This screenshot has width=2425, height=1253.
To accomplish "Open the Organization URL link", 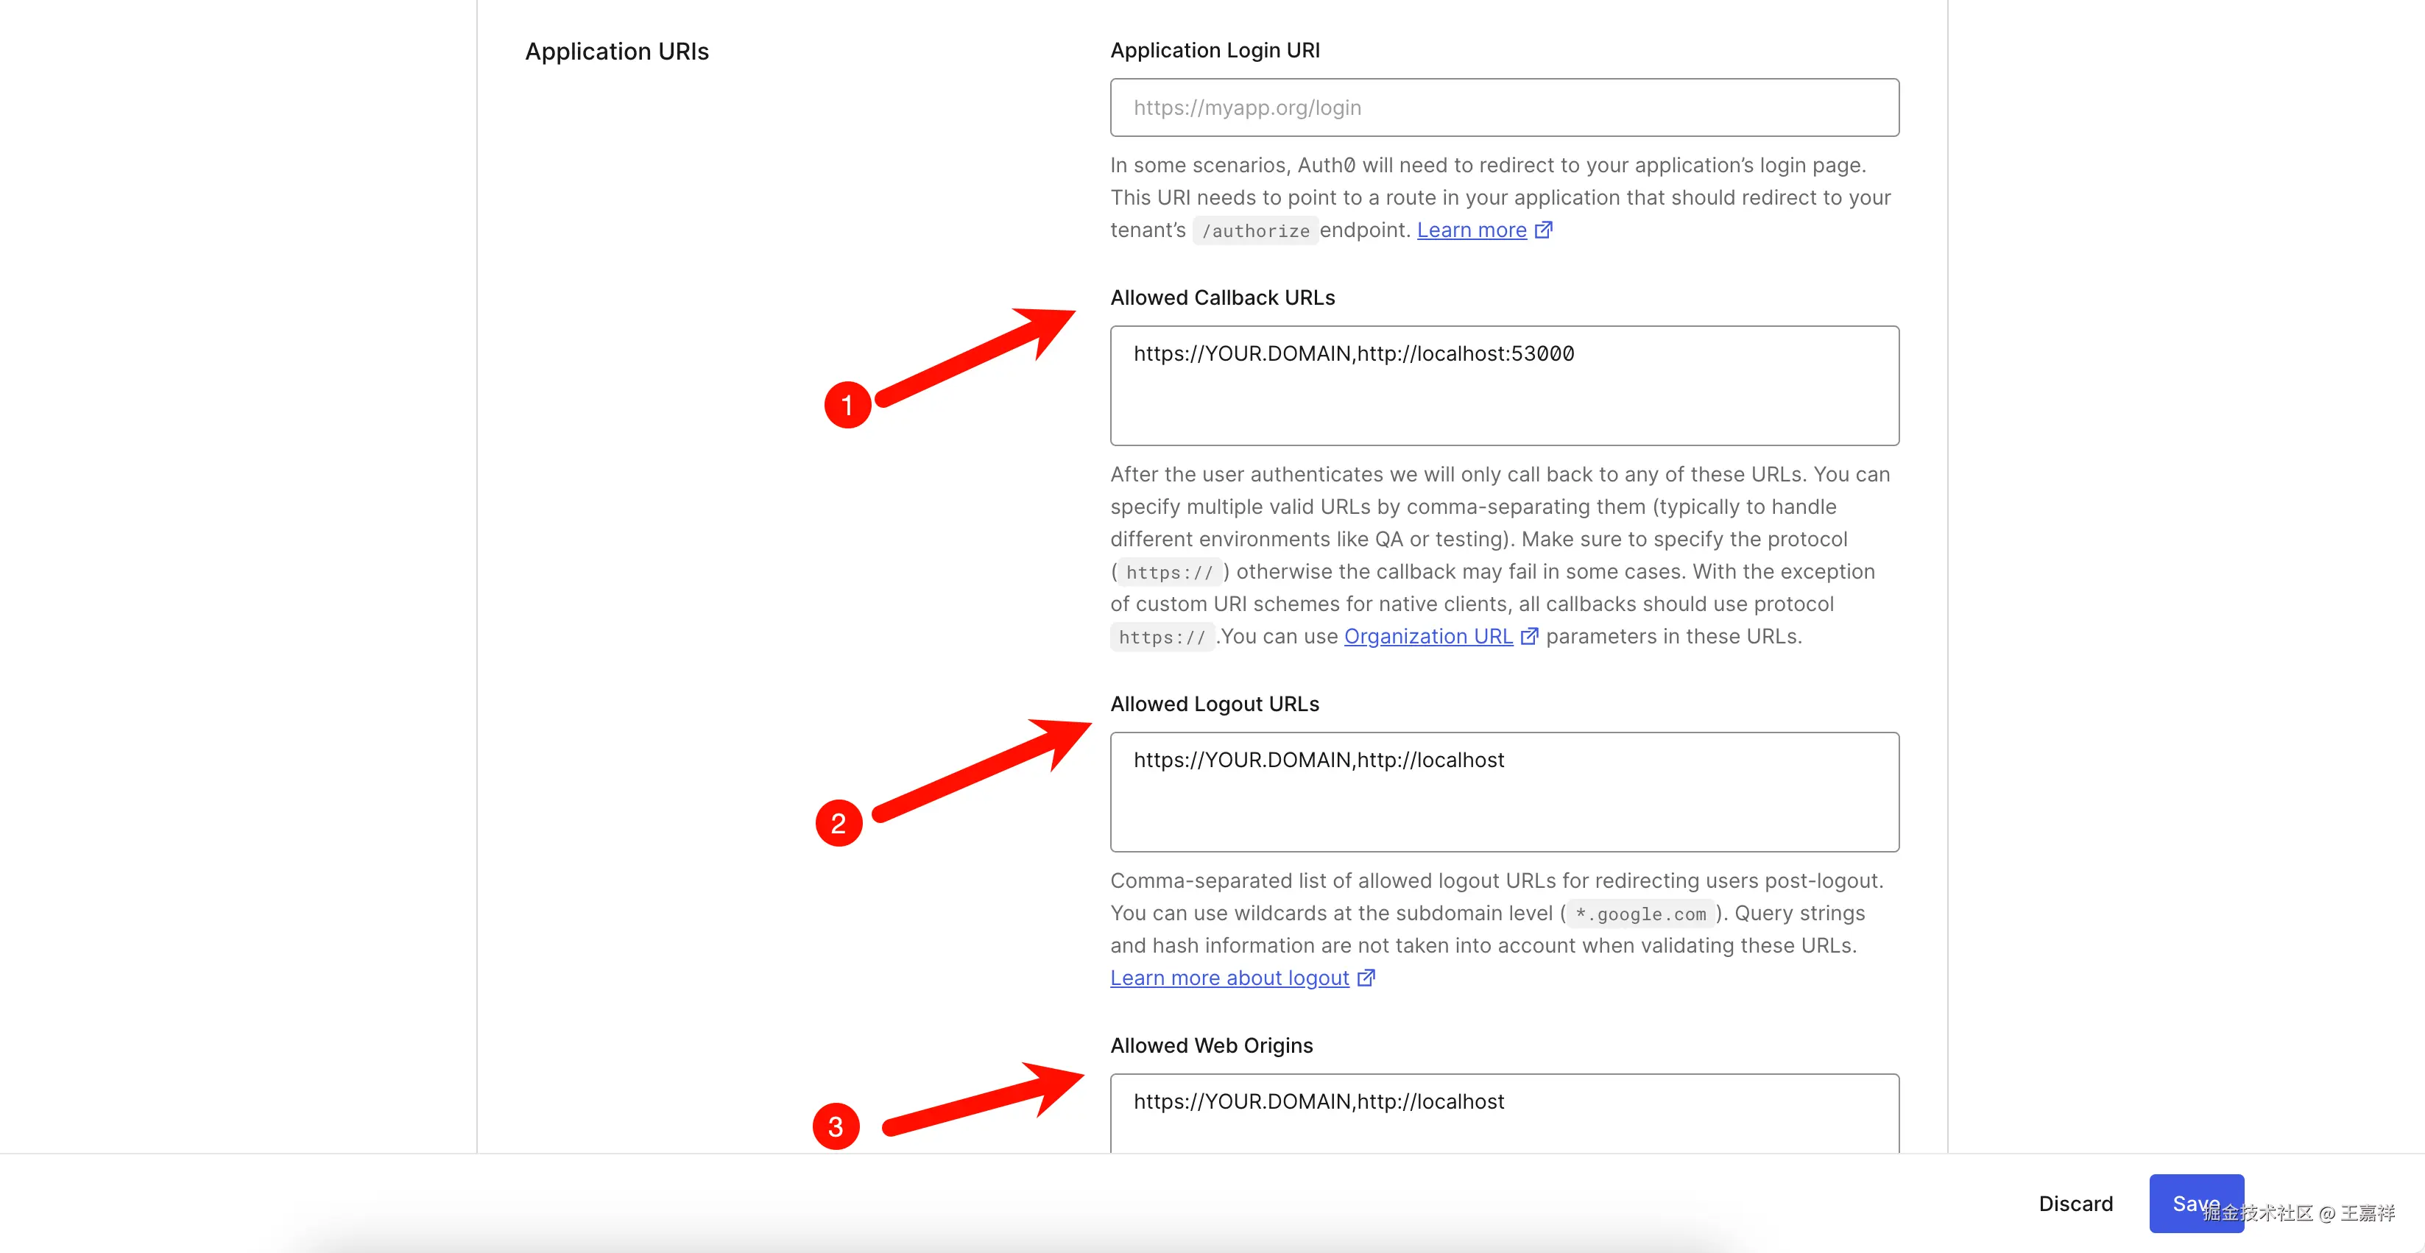I will point(1428,636).
